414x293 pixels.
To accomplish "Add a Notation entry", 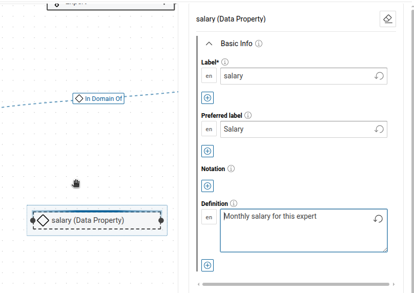I will 208,186.
